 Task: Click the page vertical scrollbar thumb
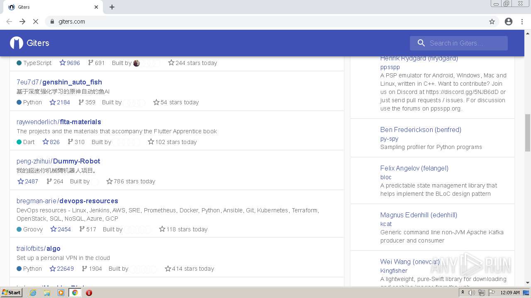[527, 132]
